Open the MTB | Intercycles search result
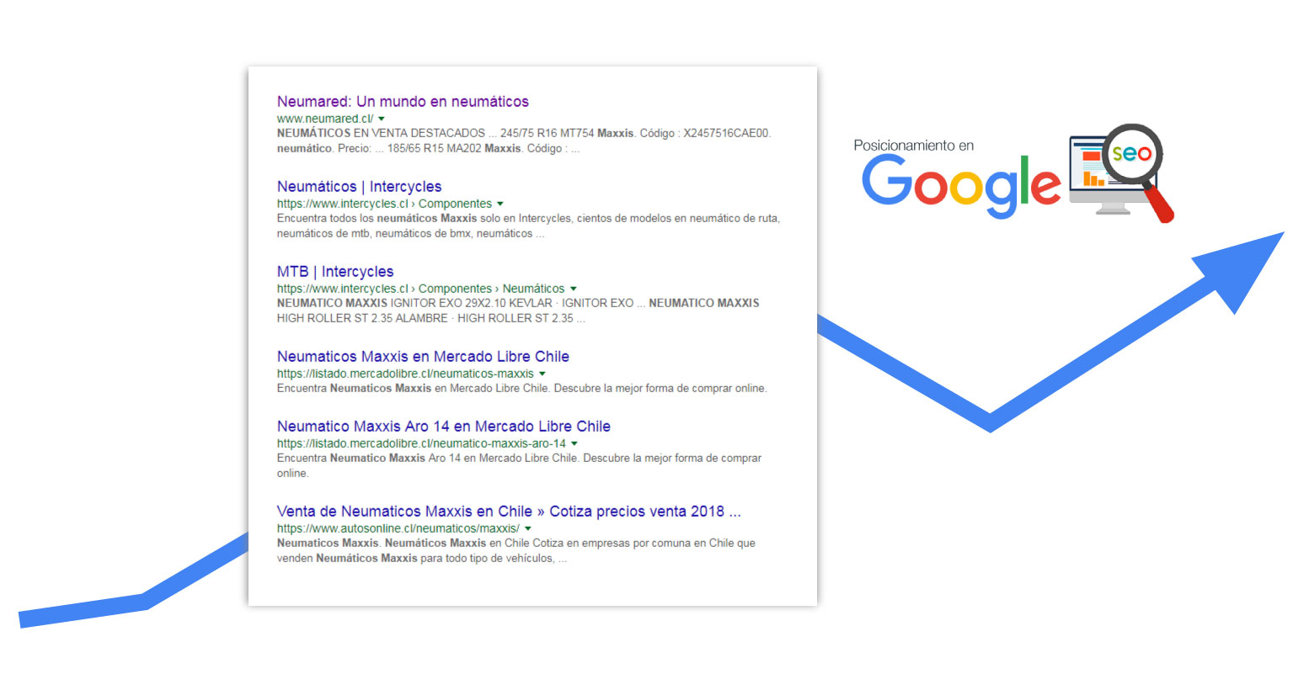Viewport: 1304px width, 674px height. [x=334, y=272]
